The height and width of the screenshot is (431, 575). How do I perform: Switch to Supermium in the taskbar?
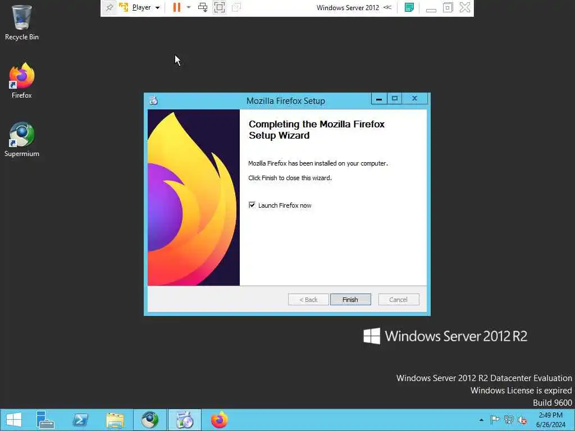(x=149, y=420)
